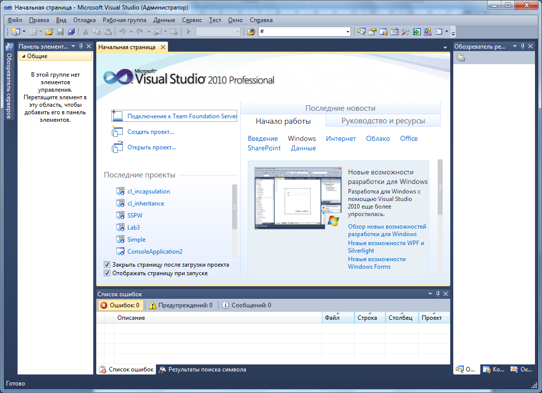Toggle Отображать страницу при запуске checkbox
Viewport: 542px width, 393px height.
point(107,273)
